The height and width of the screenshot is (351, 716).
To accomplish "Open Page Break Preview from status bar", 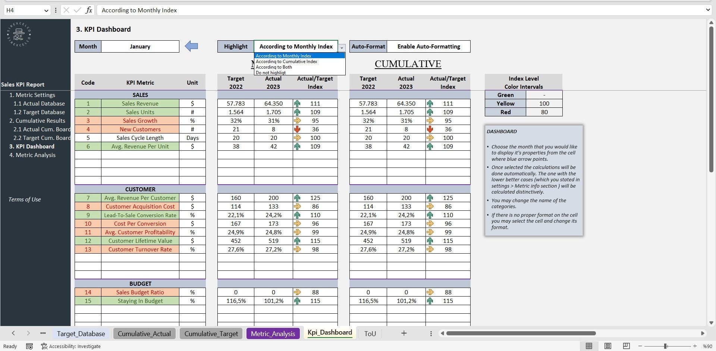I will point(626,346).
